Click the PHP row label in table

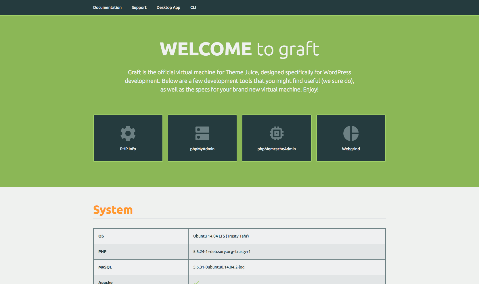[102, 252]
